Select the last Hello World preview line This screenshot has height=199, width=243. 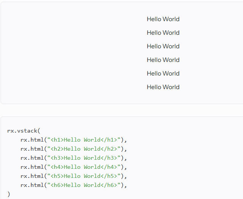click(163, 87)
